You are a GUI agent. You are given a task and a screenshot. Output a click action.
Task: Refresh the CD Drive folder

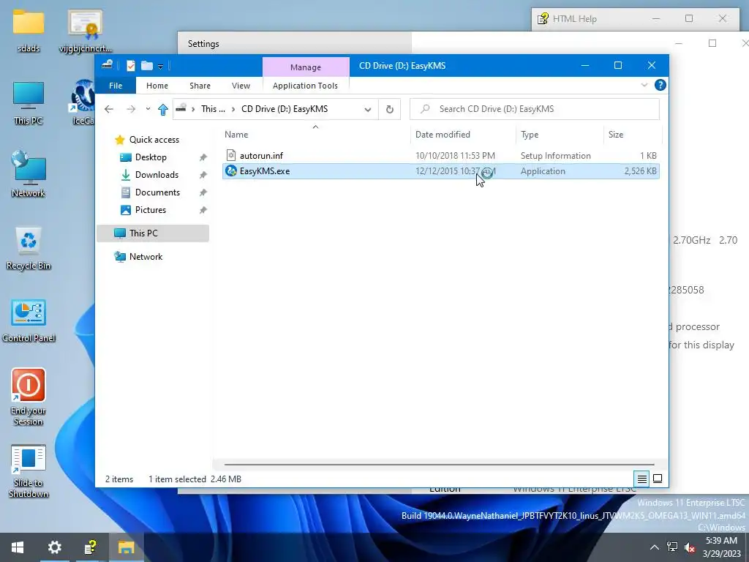coord(390,110)
